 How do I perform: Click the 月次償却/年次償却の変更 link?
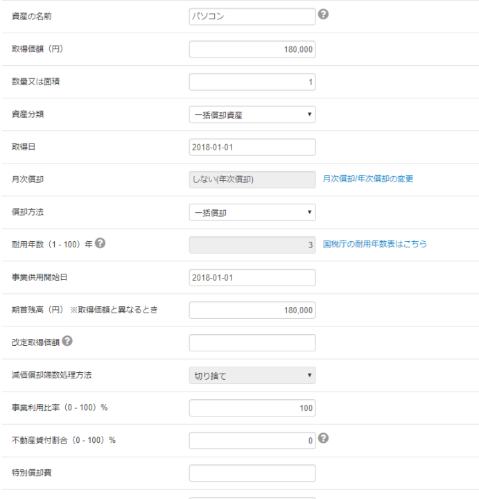point(368,179)
